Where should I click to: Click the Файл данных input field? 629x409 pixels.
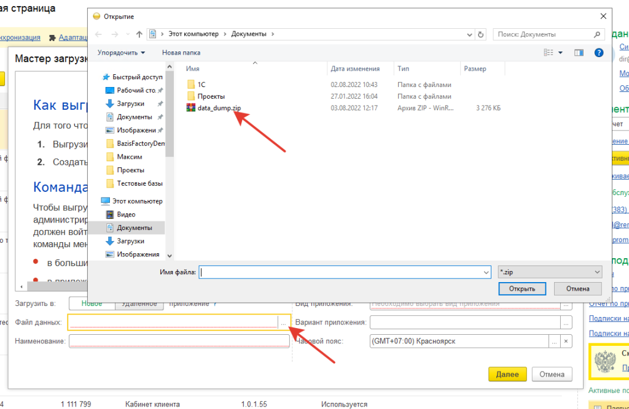point(173,323)
